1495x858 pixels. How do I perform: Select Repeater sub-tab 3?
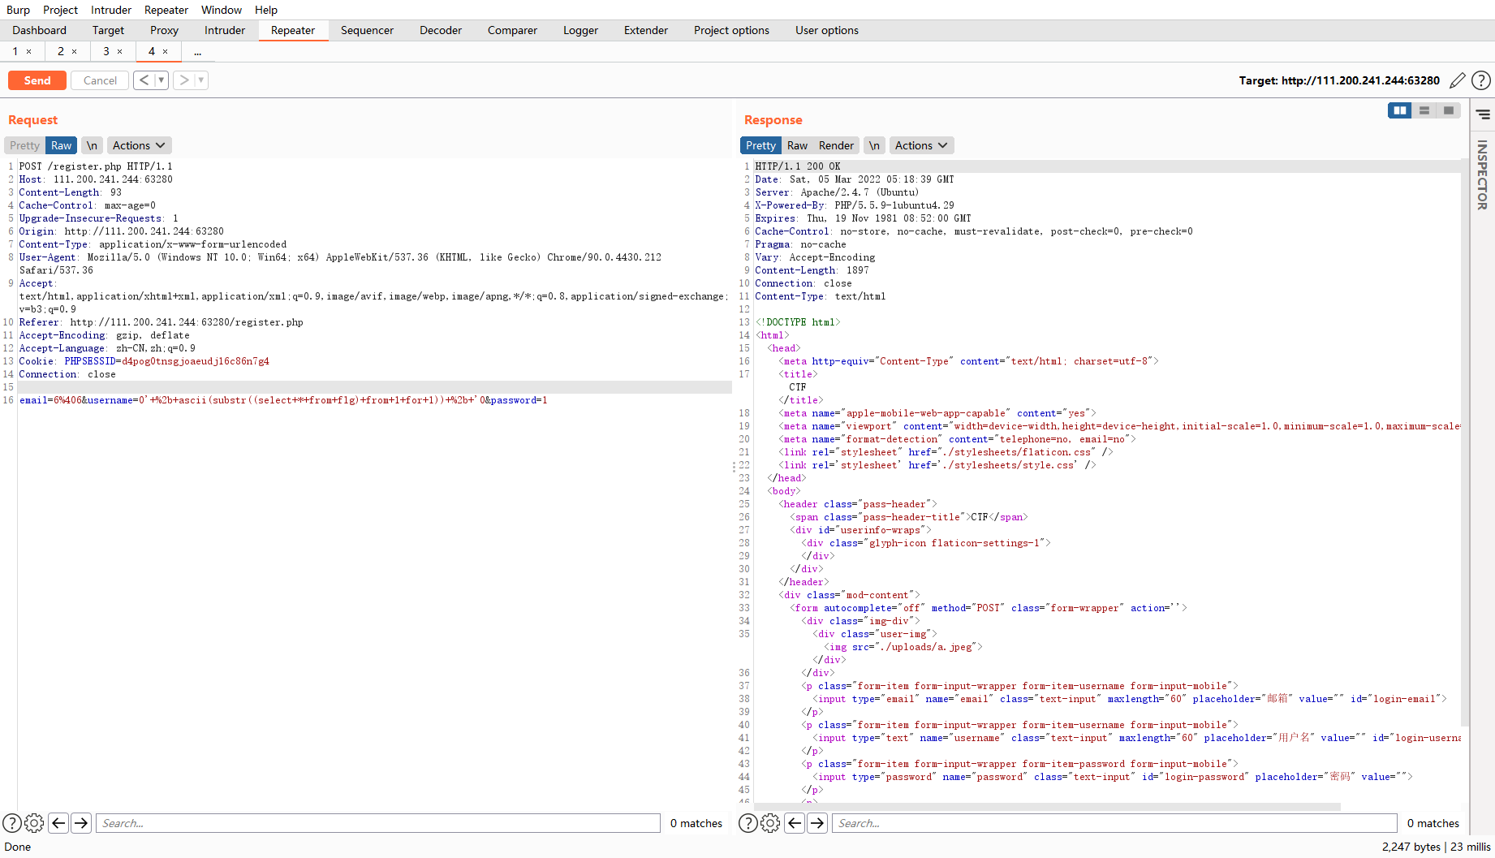pos(106,51)
